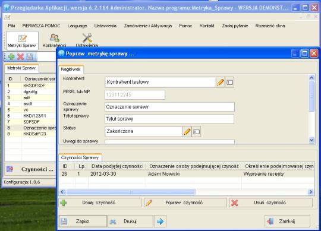Edit Kontrahent with the pencil icon
Image resolution: width=321 pixels, height=231 pixels.
[x=221, y=83]
